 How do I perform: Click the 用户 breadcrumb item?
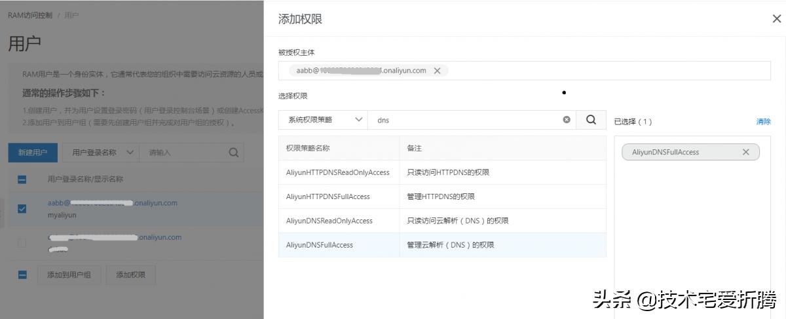(x=72, y=15)
